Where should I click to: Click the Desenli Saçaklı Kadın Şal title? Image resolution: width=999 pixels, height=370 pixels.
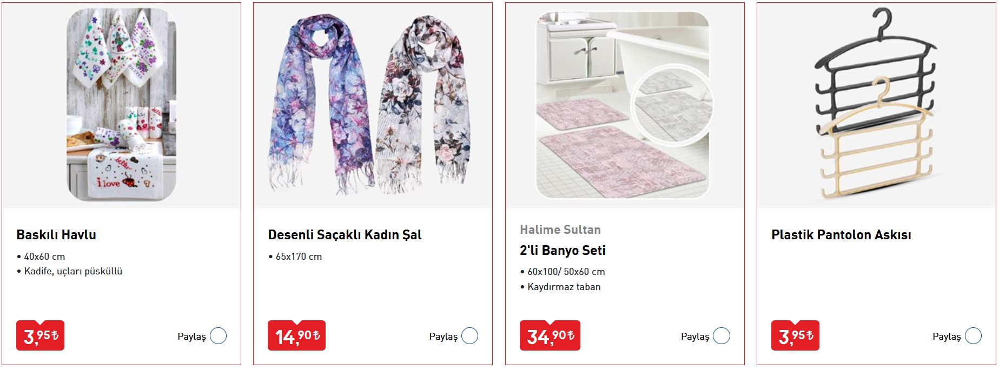(x=345, y=235)
